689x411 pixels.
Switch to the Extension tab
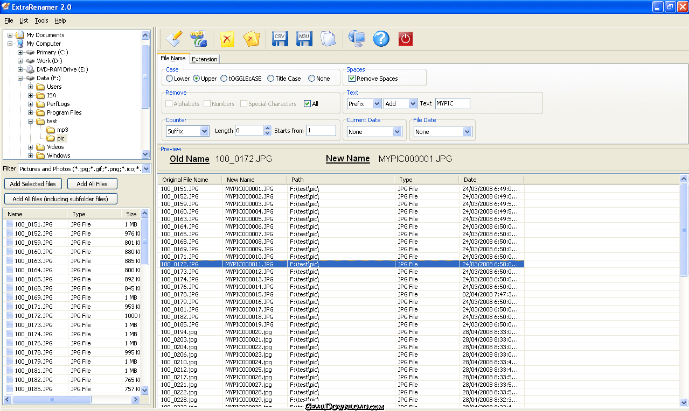pos(205,59)
